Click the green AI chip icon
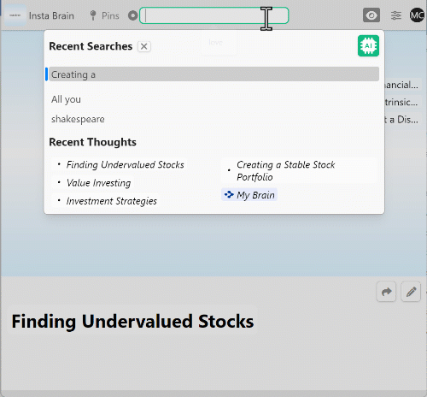This screenshot has height=397, width=427. 368,45
